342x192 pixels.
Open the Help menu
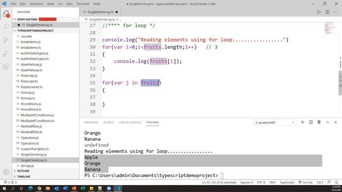[97, 4]
